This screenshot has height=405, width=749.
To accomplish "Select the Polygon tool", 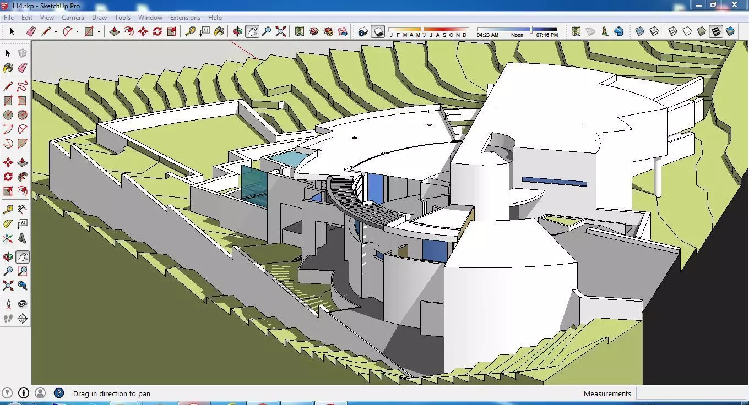I will coord(22,115).
